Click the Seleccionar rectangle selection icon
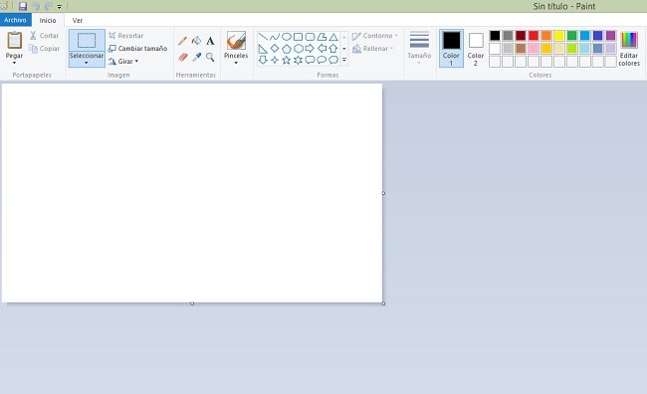The image size is (647, 394). [87, 41]
